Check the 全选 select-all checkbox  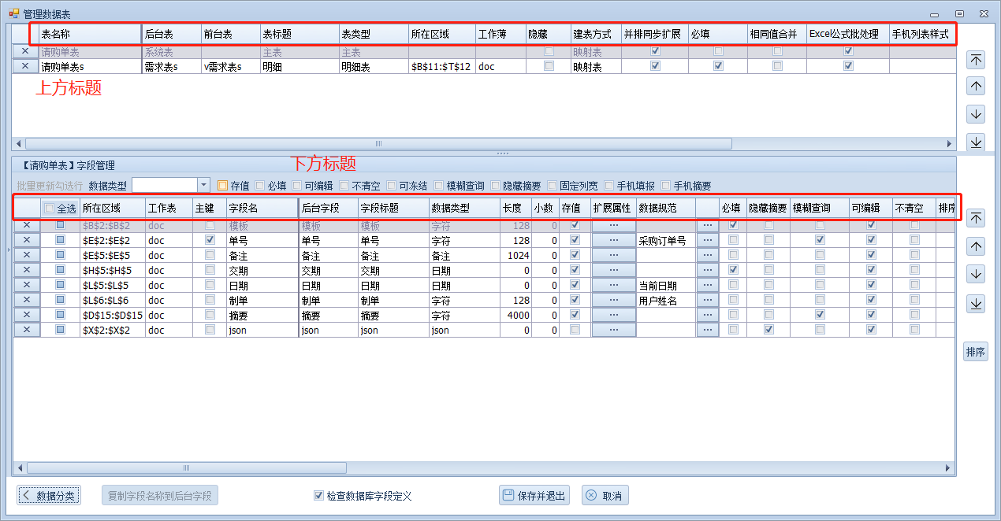coord(50,209)
